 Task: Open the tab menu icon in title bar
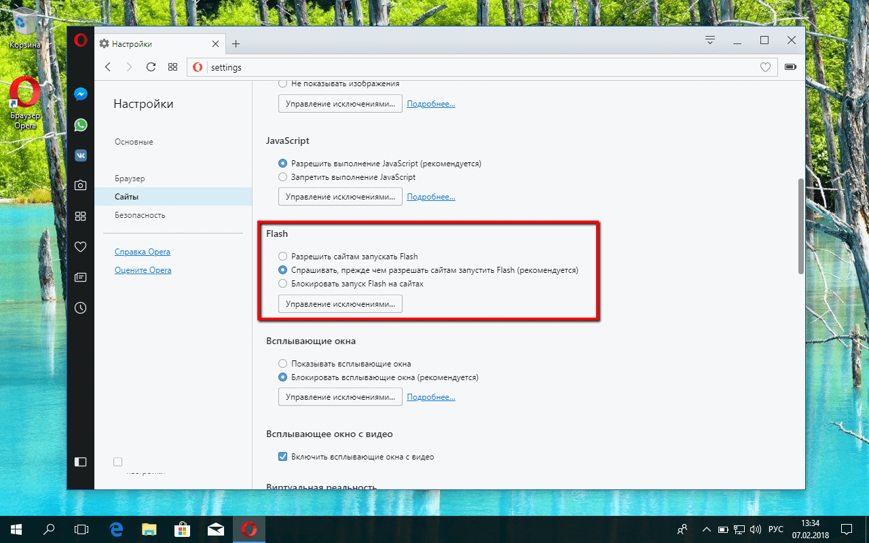tap(710, 40)
